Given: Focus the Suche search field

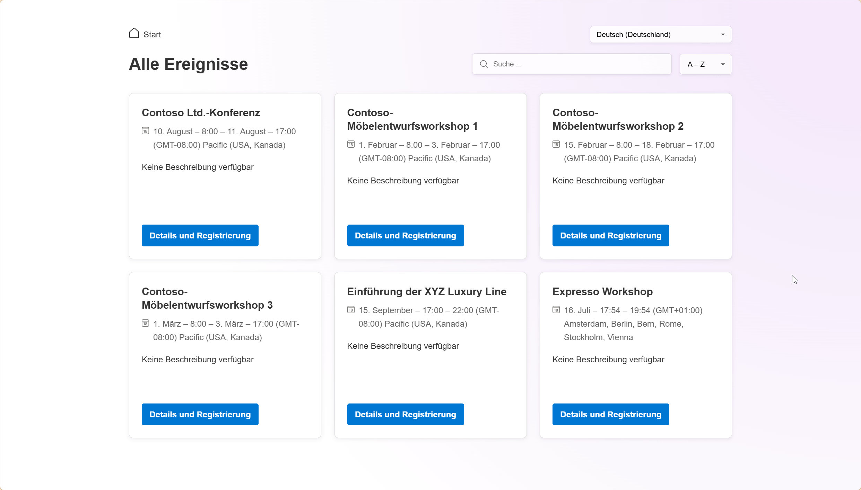Looking at the screenshot, I should click(572, 64).
